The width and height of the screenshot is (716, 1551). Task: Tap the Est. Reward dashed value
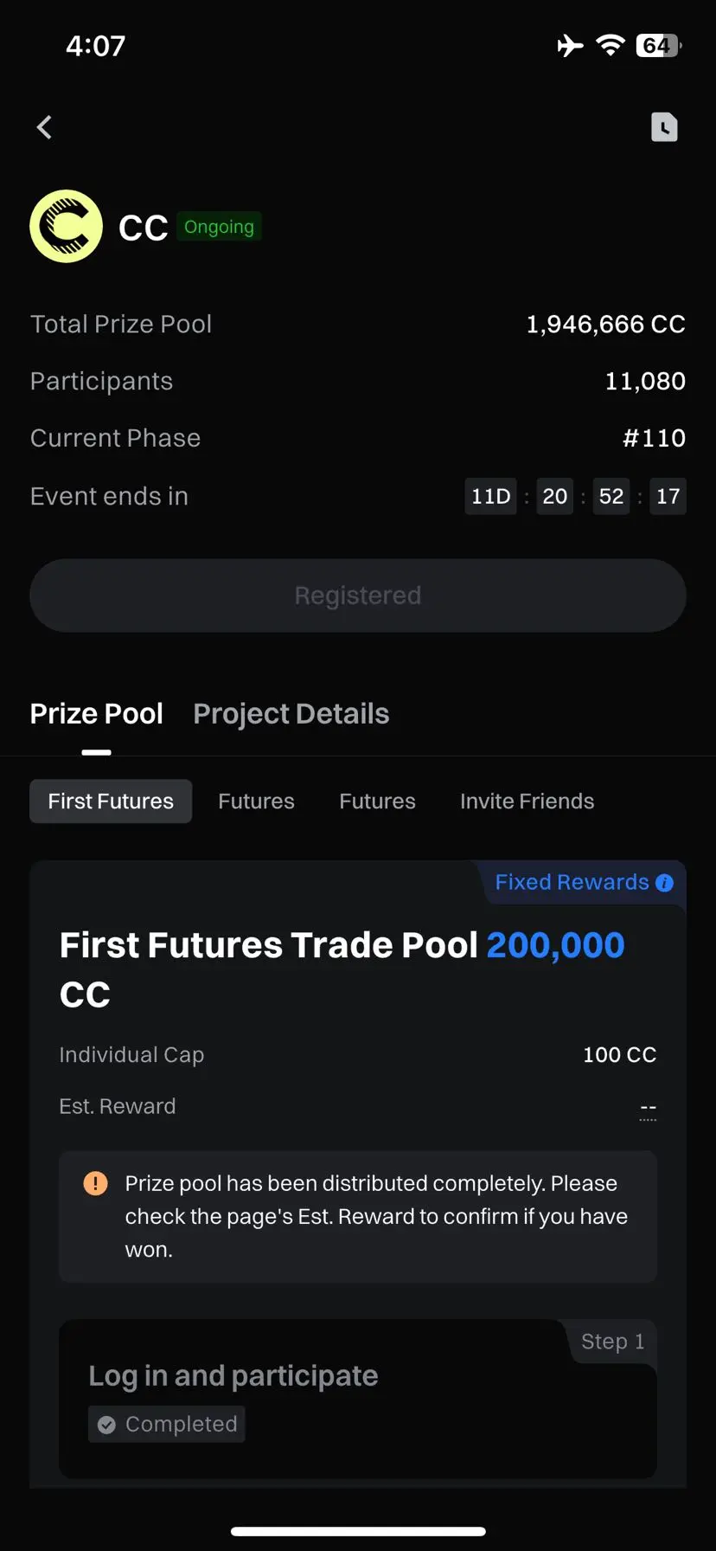pos(648,1108)
